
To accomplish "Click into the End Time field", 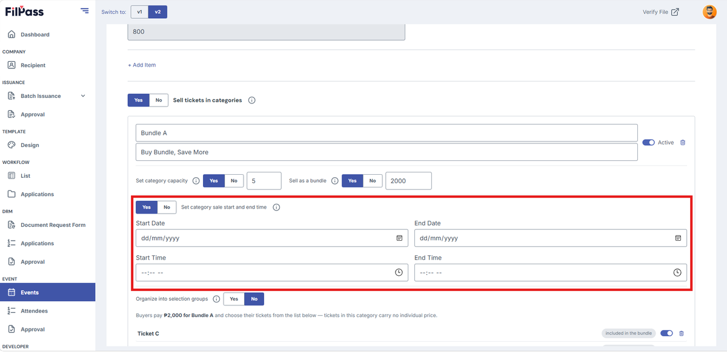I will 551,273.
